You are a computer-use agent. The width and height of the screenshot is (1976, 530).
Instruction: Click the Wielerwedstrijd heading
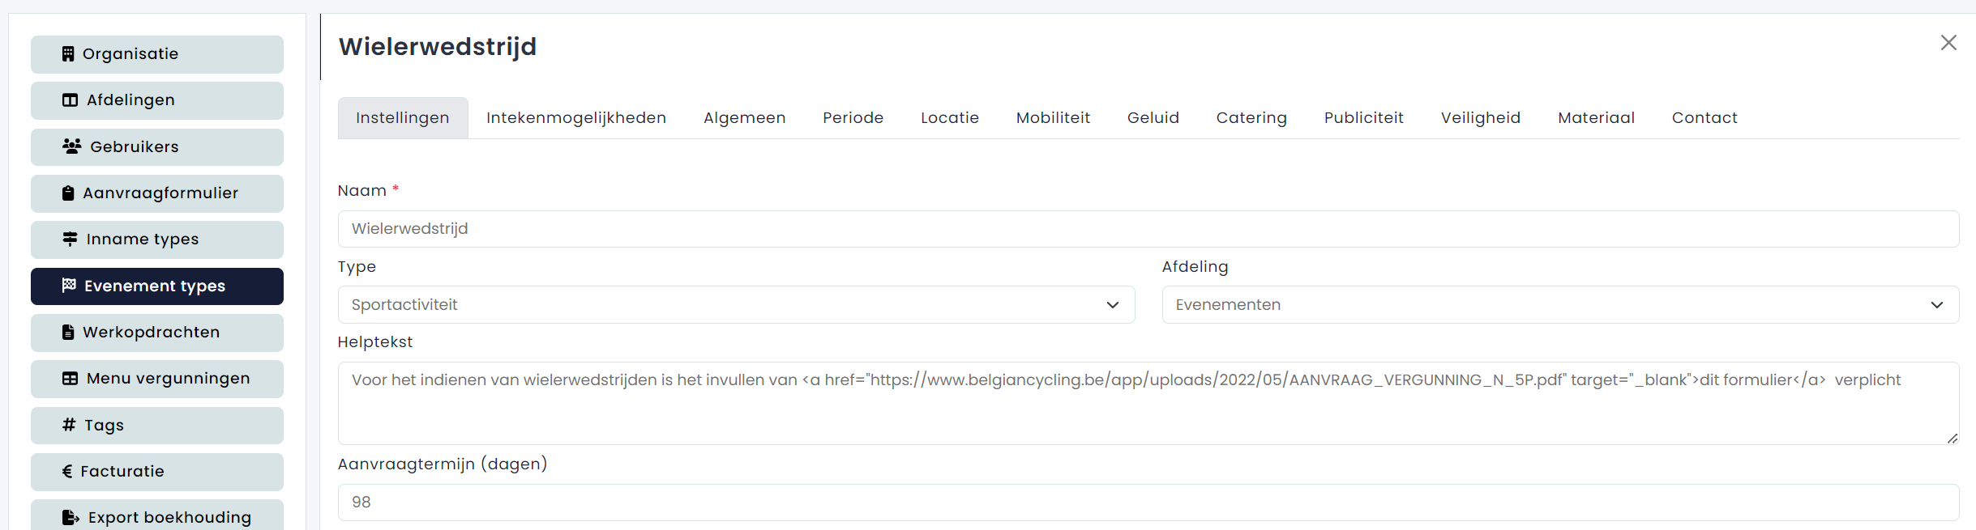click(x=438, y=47)
